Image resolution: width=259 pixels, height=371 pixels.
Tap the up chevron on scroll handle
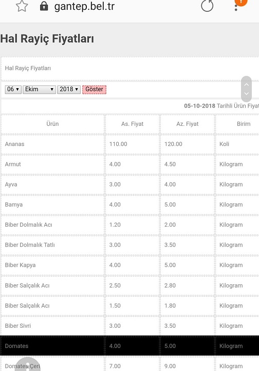[247, 85]
